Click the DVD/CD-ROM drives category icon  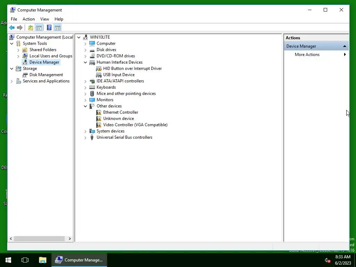[92, 56]
